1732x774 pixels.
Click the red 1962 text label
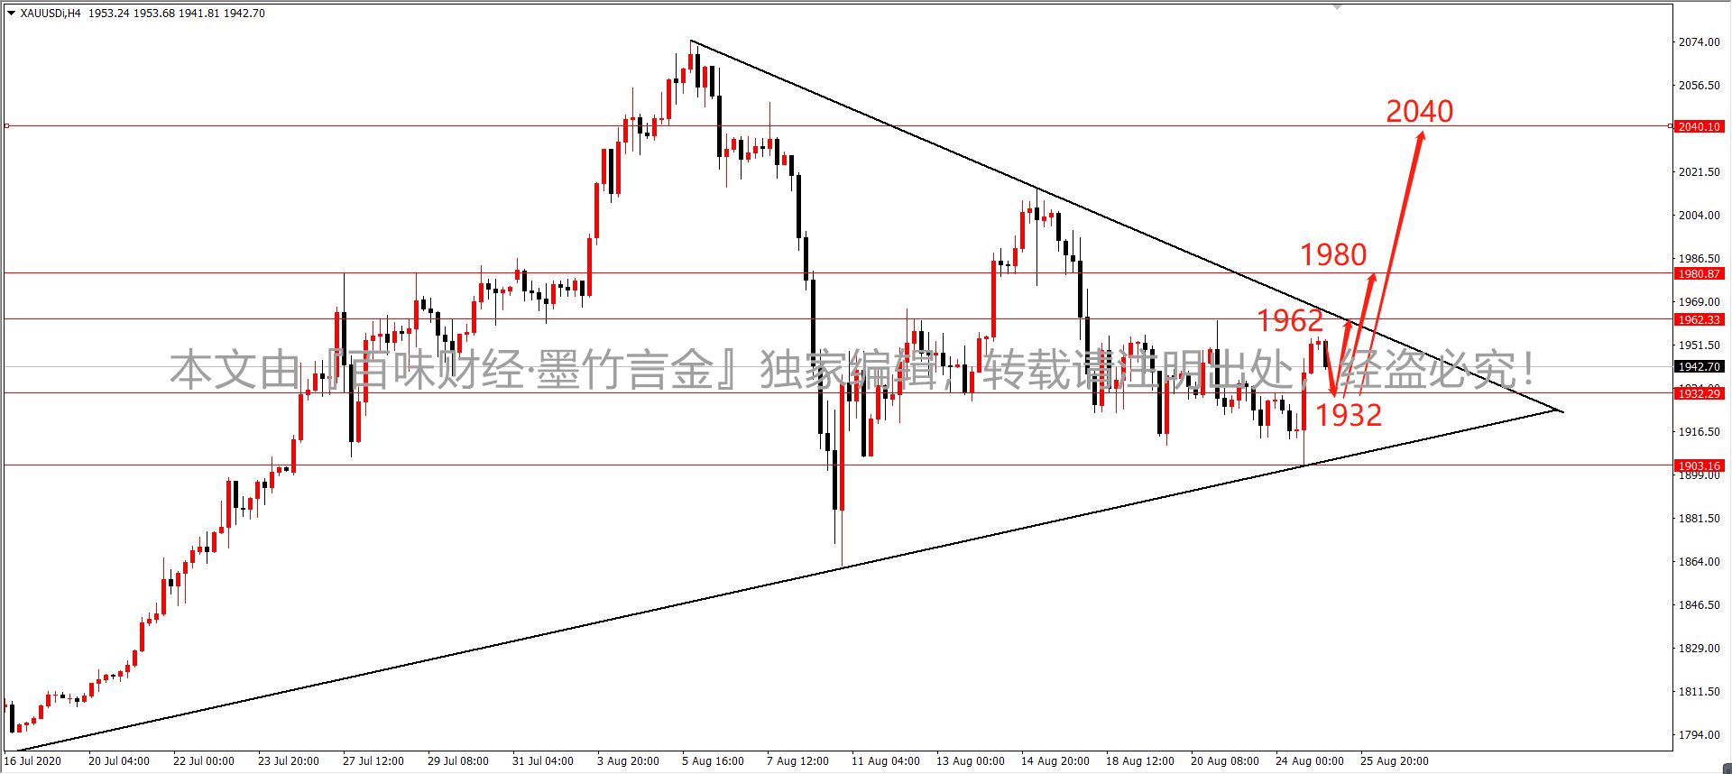pyautogui.click(x=1289, y=321)
